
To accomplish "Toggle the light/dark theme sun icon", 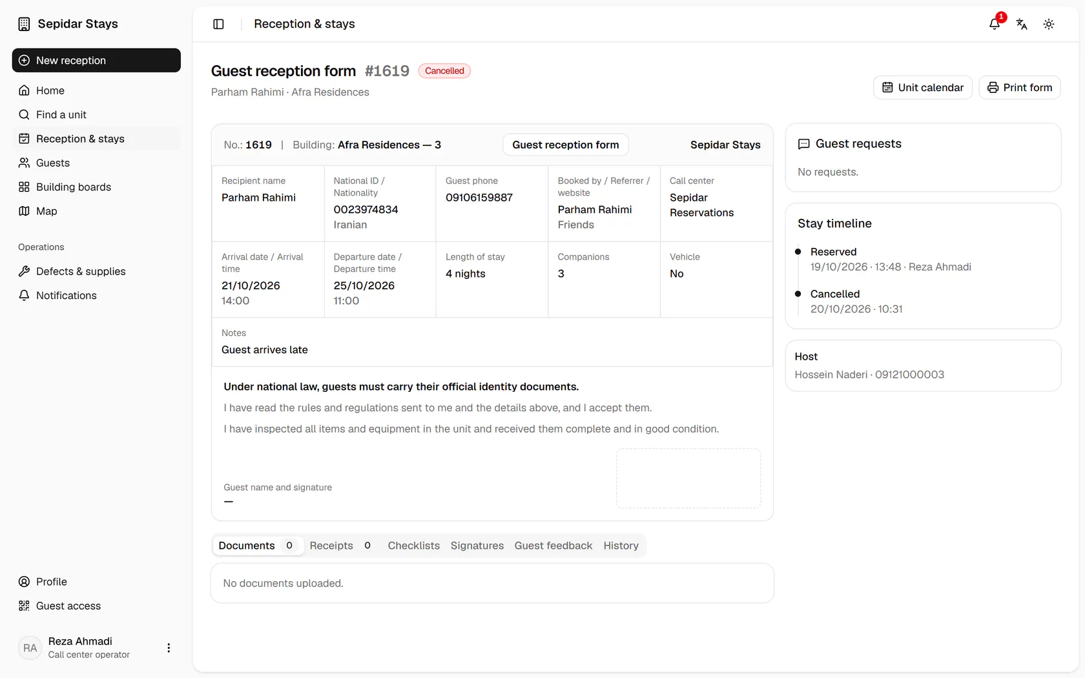I will pyautogui.click(x=1049, y=24).
